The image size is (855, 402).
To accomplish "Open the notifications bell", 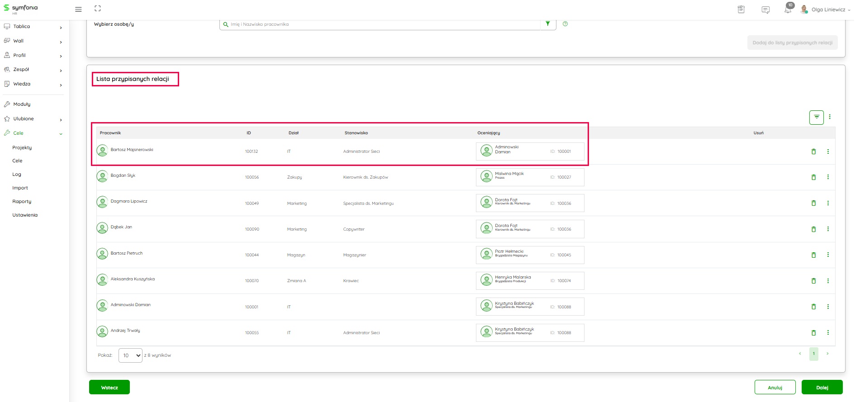I will pos(788,9).
